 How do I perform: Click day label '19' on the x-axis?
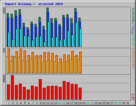80,103
